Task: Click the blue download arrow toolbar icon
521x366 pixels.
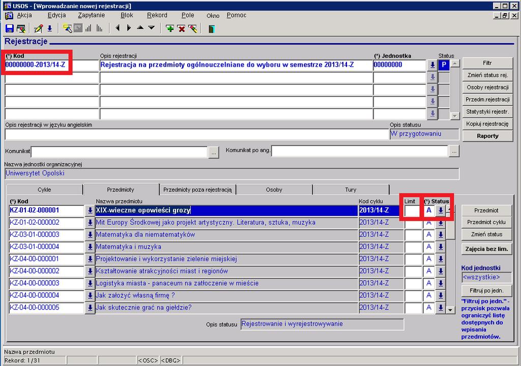Action: coord(49,28)
